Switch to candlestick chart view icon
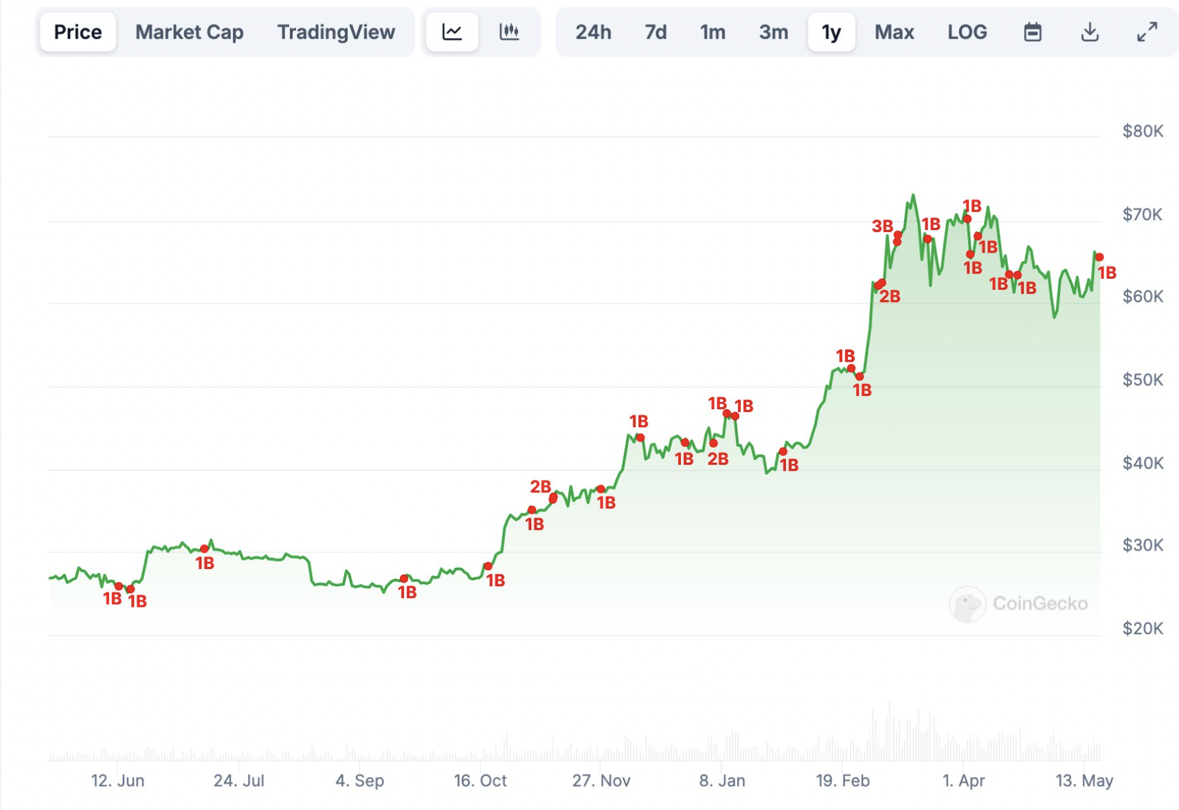This screenshot has height=810, width=1179. [x=509, y=32]
